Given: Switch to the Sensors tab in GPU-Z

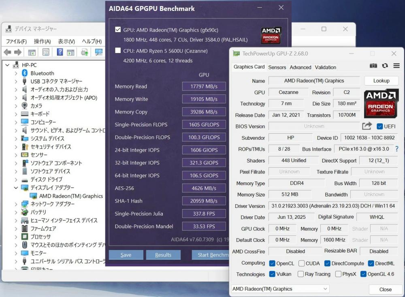Looking at the screenshot, I should (x=277, y=67).
